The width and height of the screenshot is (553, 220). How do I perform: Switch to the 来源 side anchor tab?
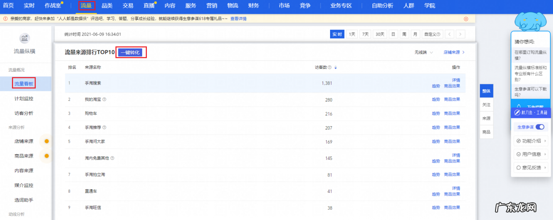click(x=486, y=118)
